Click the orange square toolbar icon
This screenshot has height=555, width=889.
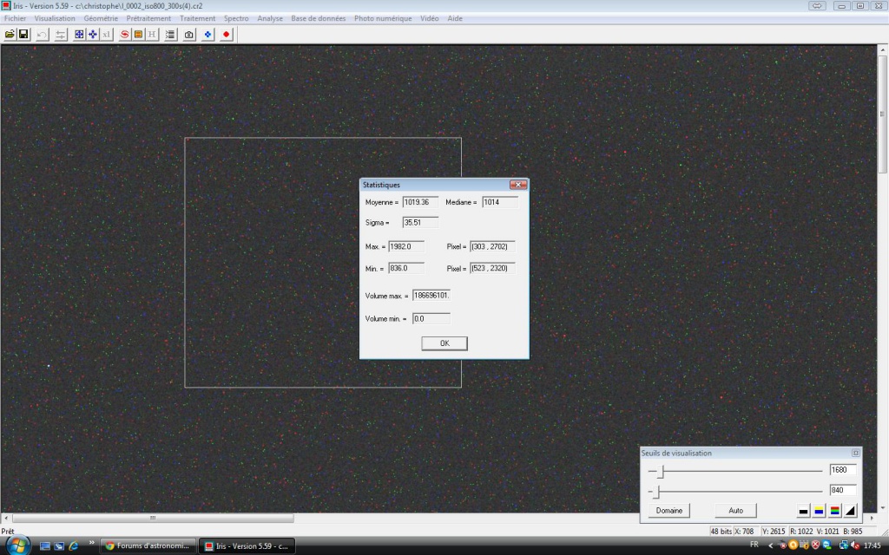(x=138, y=35)
